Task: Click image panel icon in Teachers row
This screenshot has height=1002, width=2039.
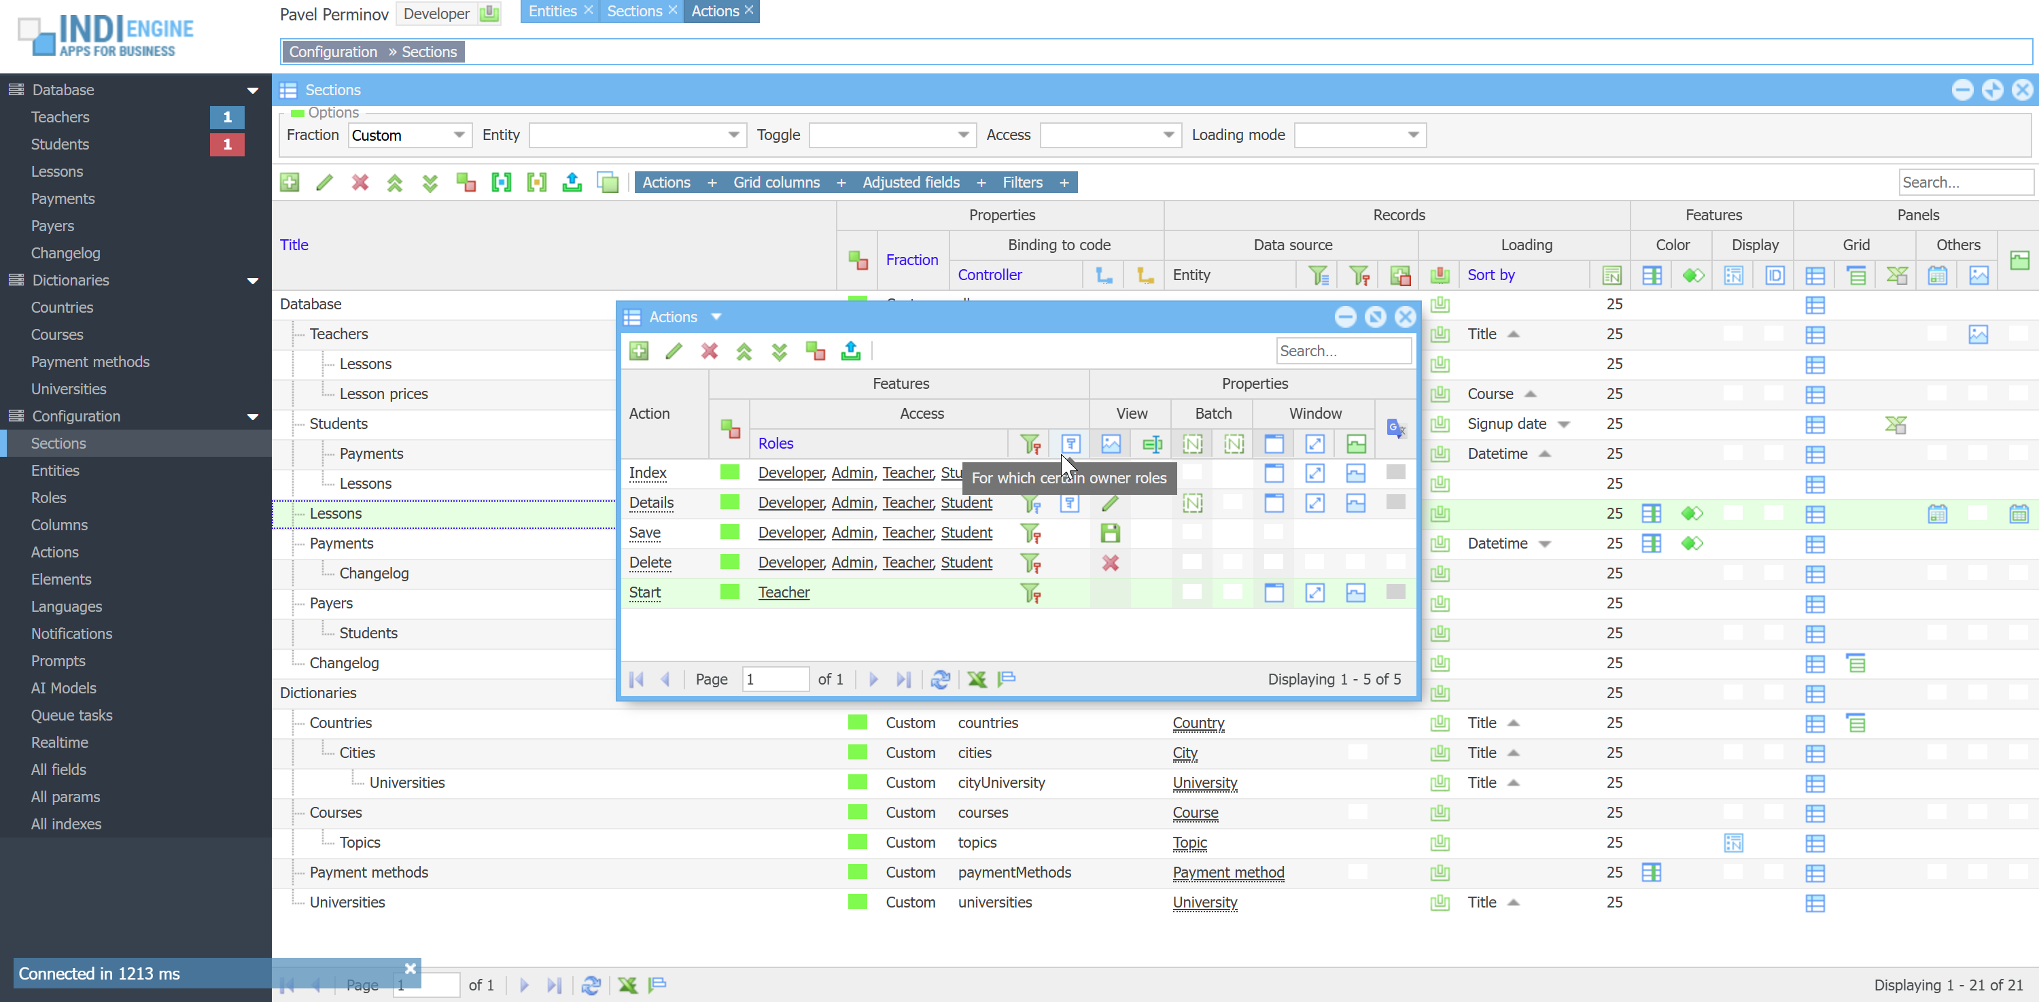Action: click(1977, 334)
